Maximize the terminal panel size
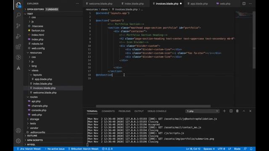Screen dimensions: 269x151 click(244, 111)
